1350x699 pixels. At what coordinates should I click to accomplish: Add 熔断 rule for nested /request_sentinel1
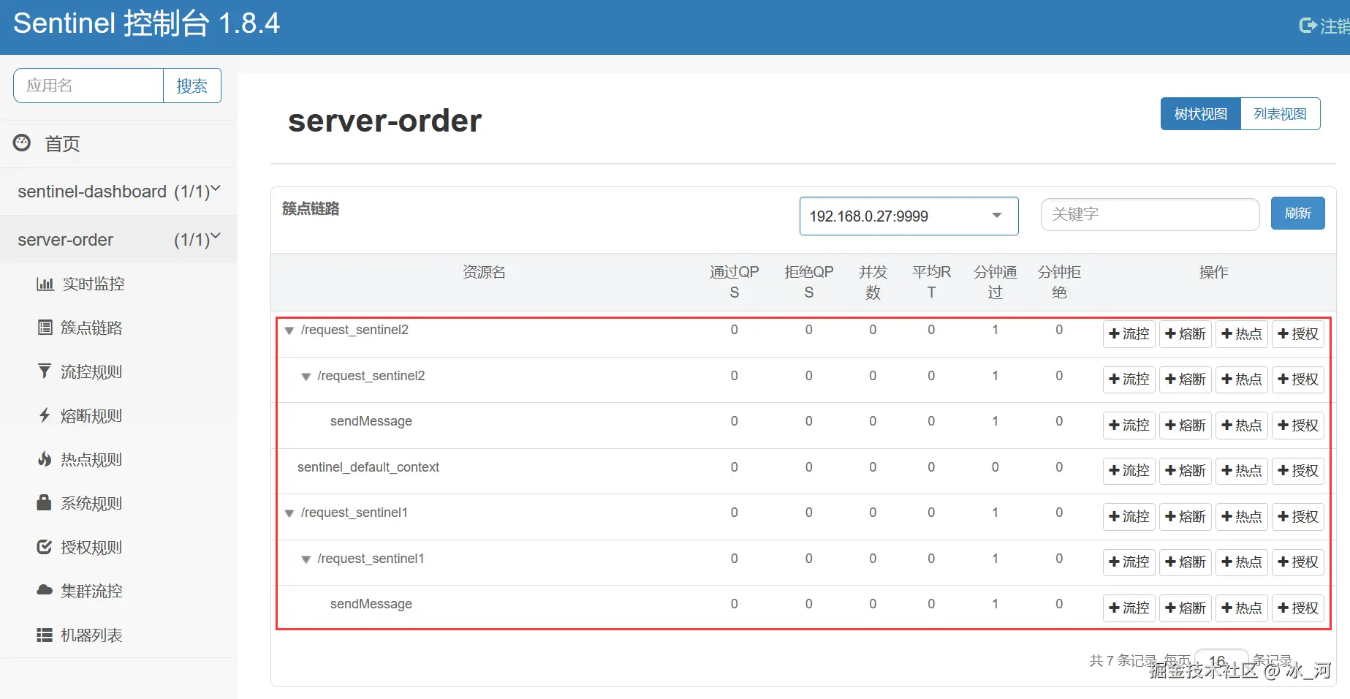click(x=1186, y=562)
